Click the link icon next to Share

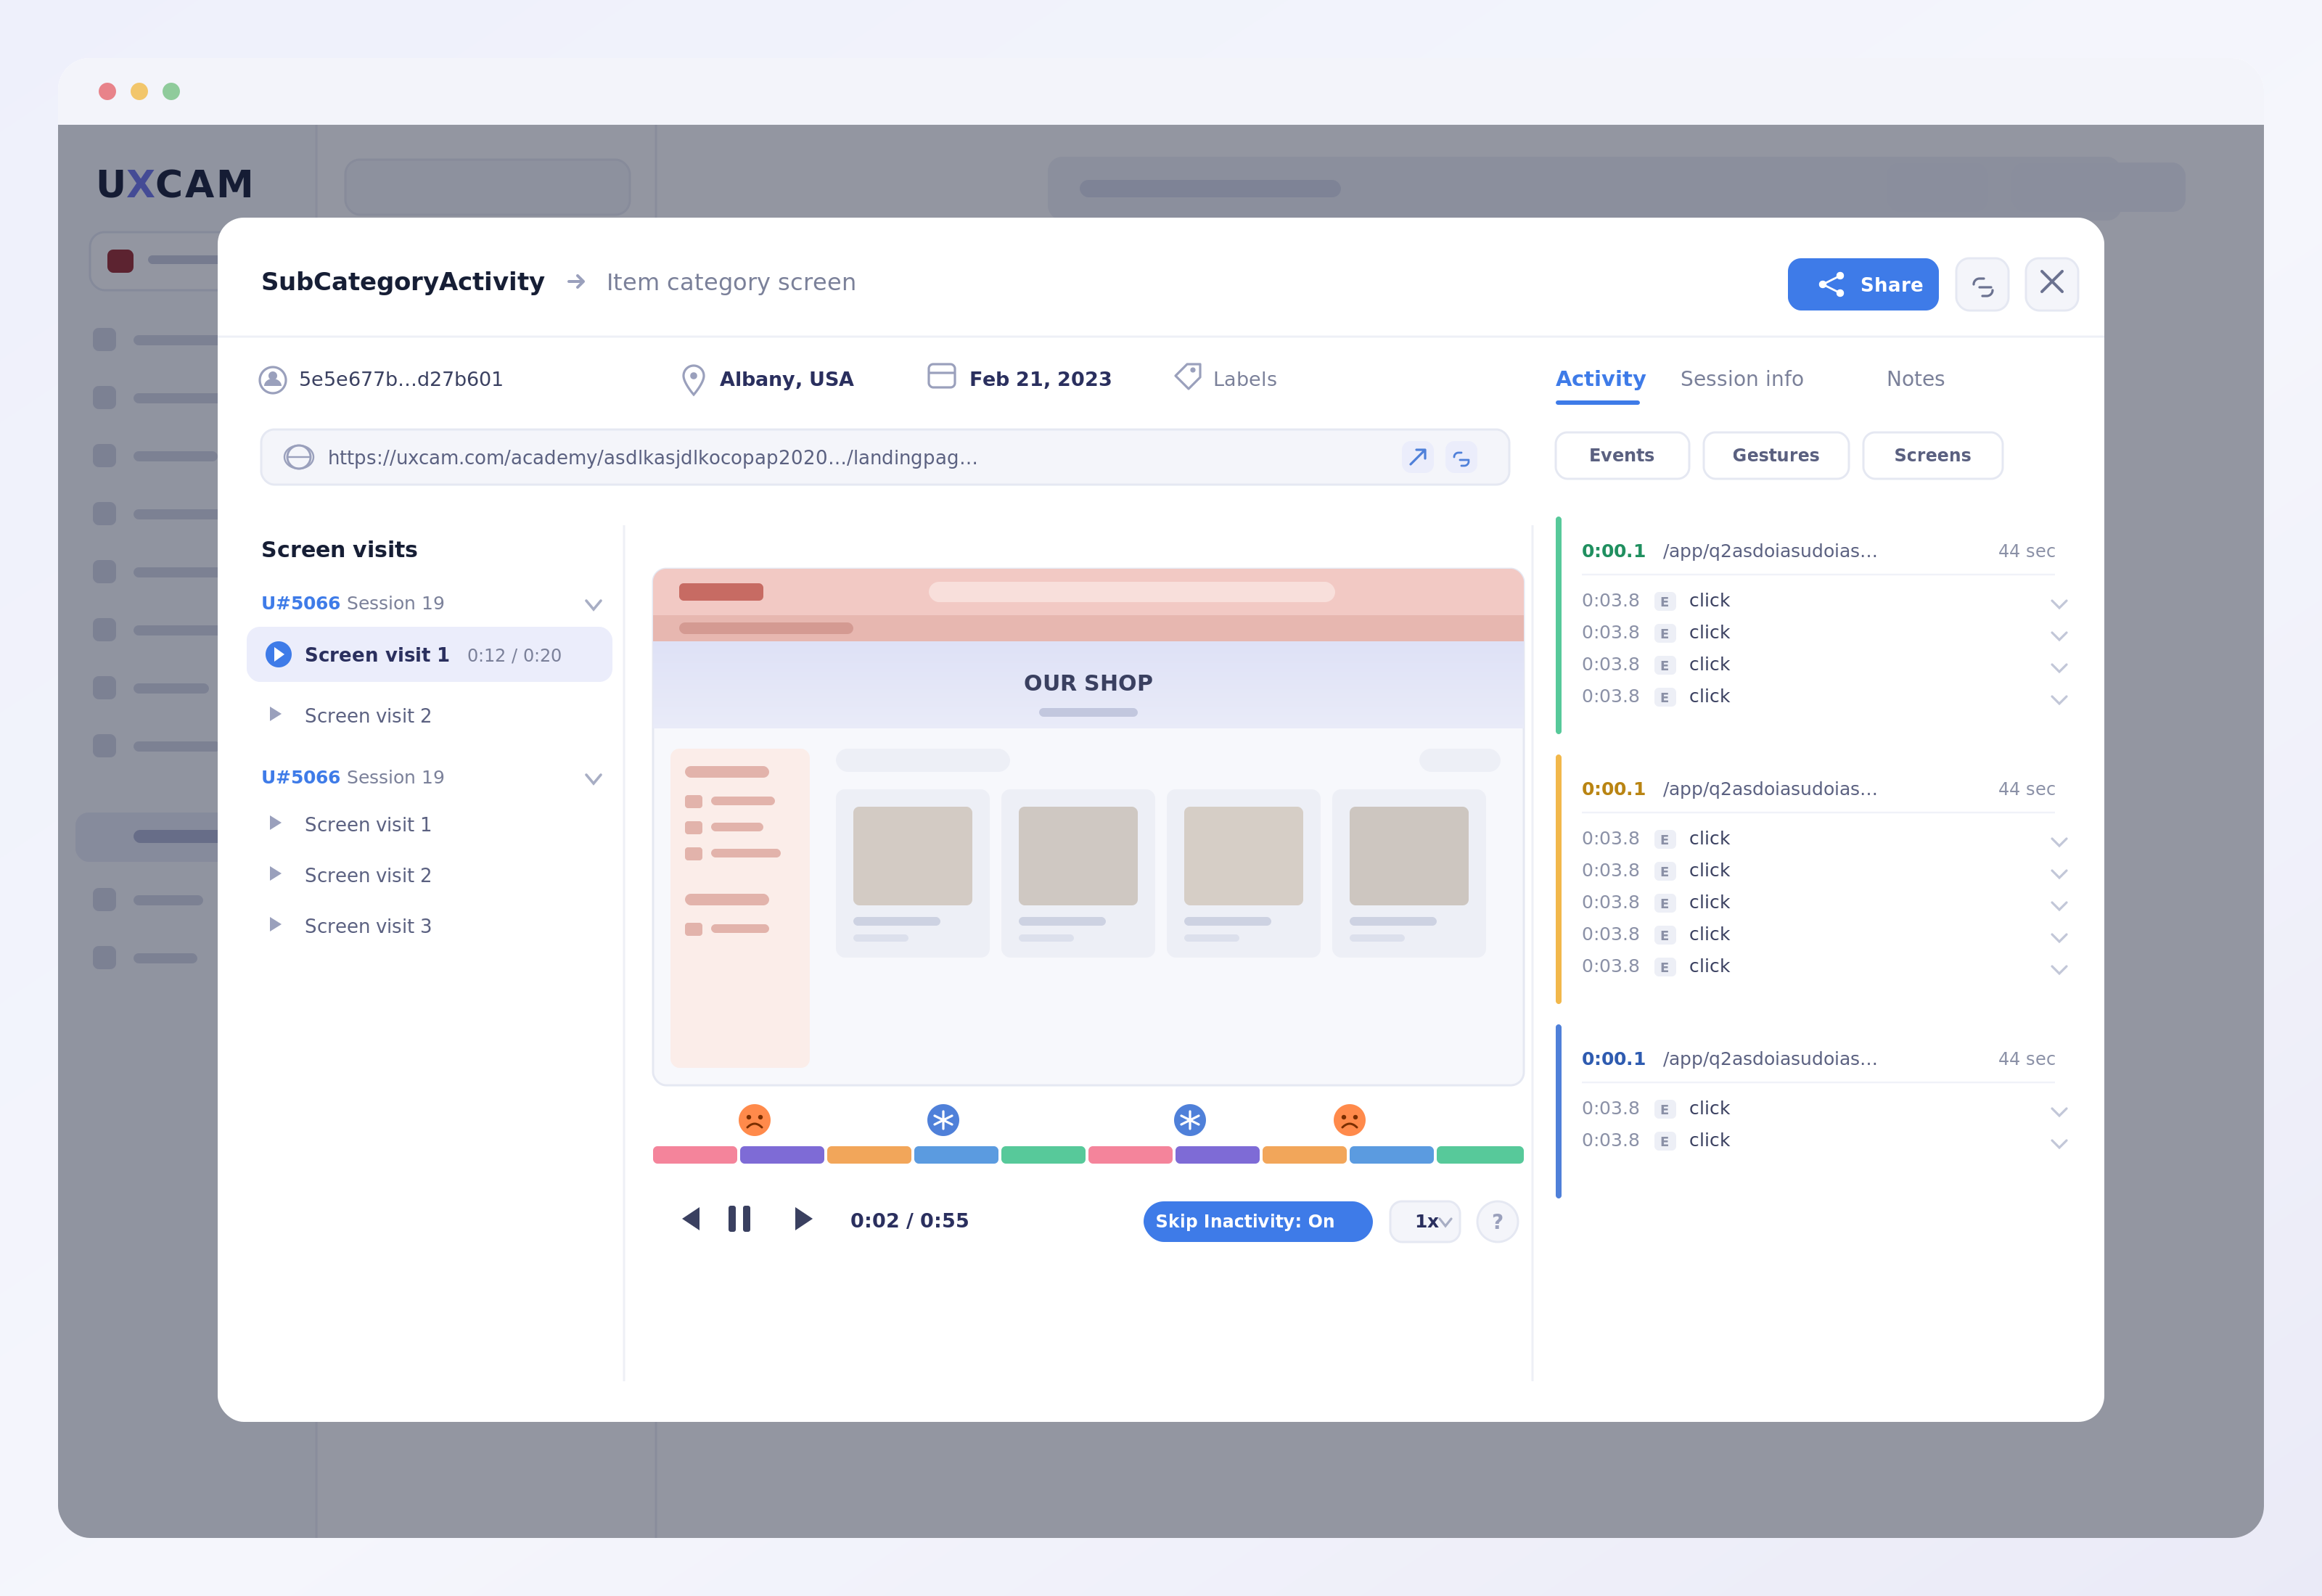[1982, 285]
